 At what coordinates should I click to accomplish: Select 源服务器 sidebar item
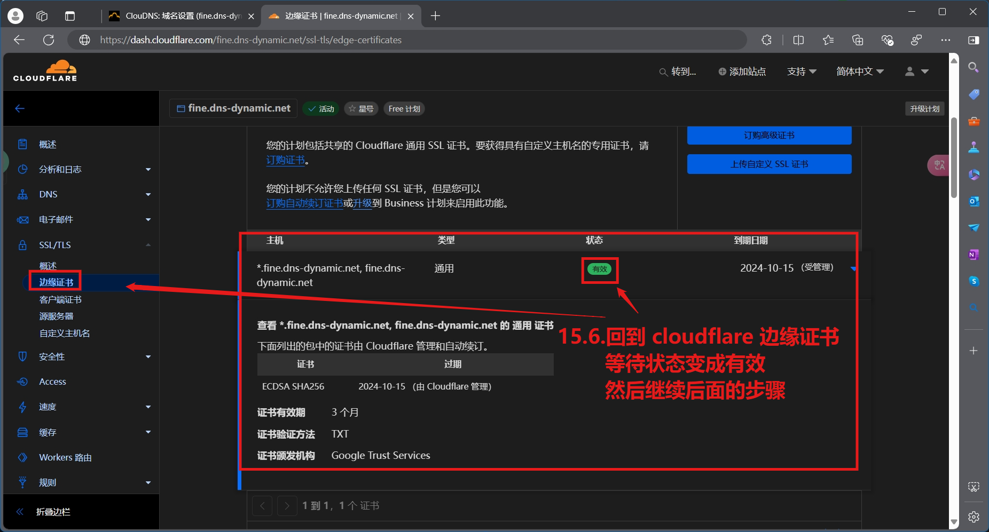coord(56,316)
